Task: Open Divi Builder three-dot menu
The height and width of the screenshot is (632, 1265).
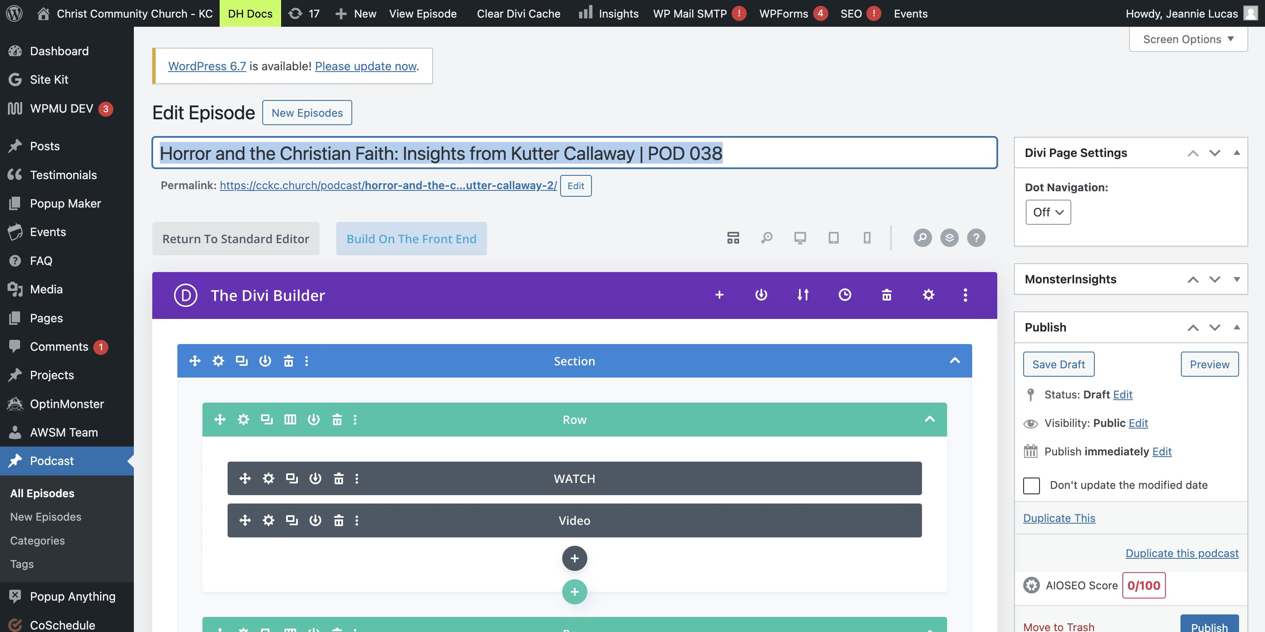Action: point(965,295)
